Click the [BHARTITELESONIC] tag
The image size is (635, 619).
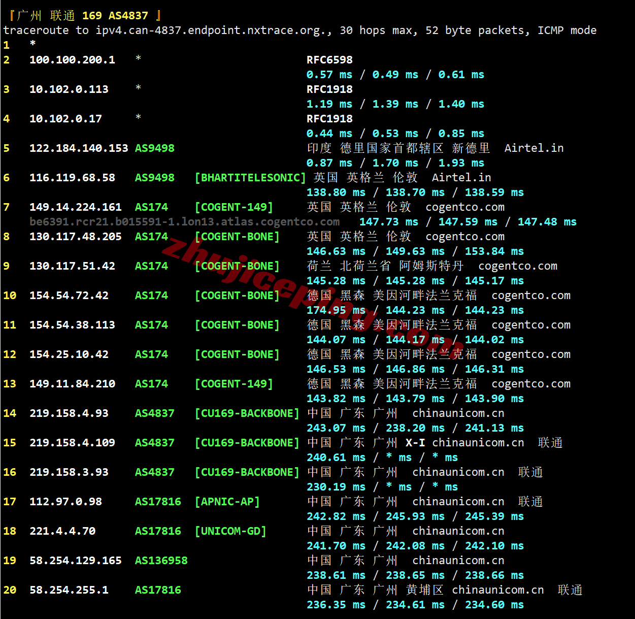[251, 178]
